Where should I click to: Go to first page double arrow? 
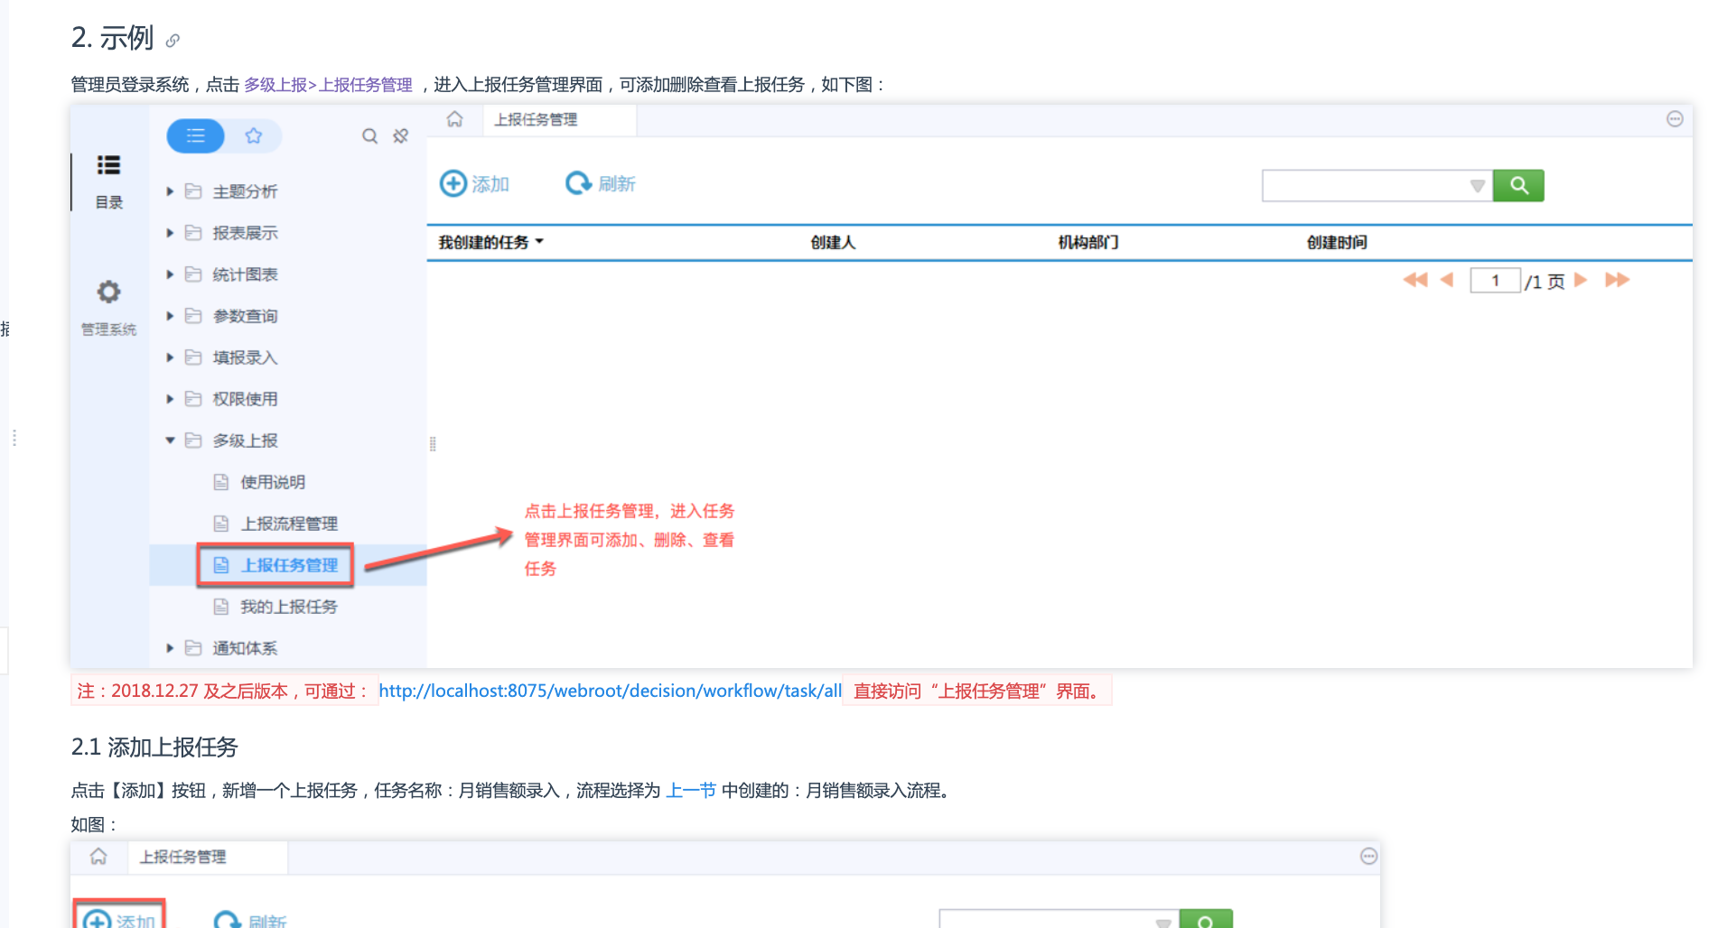[x=1414, y=280]
